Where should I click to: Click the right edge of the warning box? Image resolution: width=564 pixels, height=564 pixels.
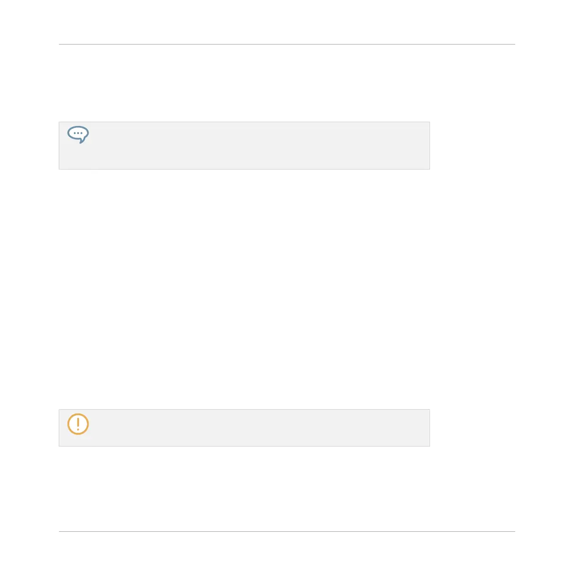[430, 428]
